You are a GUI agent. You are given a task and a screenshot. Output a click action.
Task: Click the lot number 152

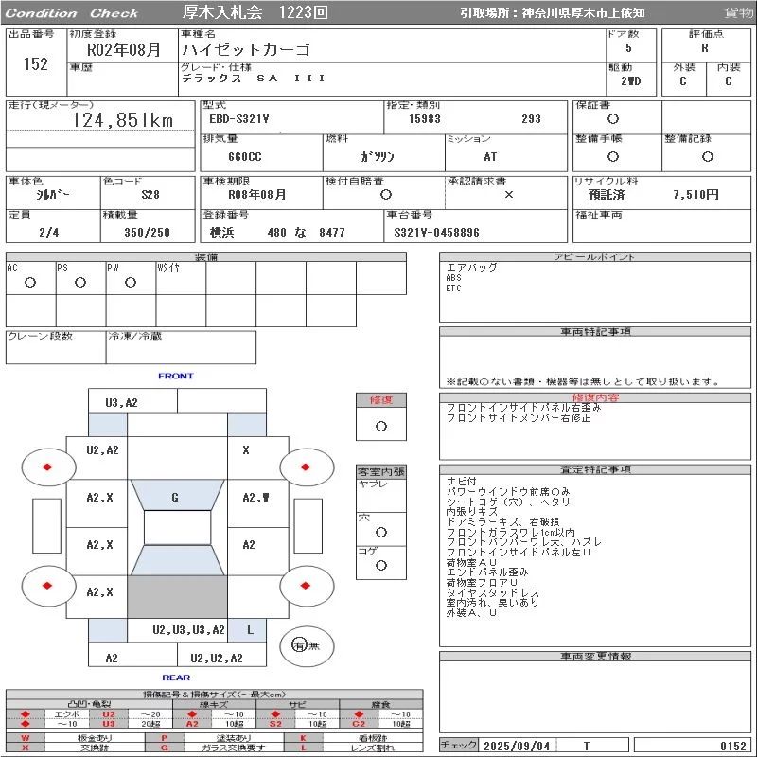(x=36, y=64)
